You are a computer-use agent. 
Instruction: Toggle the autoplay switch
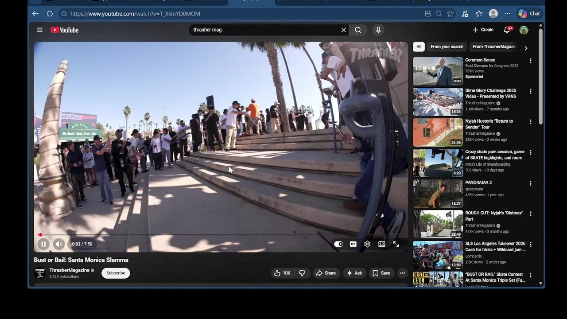[338, 244]
